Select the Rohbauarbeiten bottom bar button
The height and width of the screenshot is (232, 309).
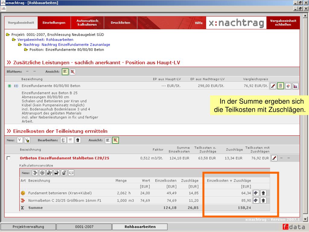tap(140, 227)
